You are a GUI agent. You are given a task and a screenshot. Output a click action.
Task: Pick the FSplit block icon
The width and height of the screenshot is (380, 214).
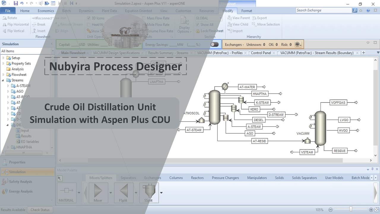click(x=123, y=193)
